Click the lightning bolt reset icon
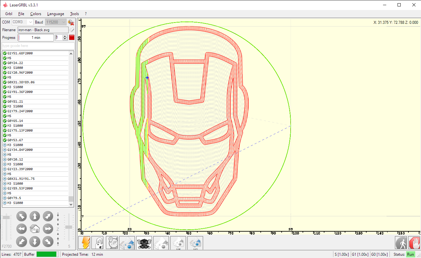This screenshot has width=421, height=258. (84, 243)
